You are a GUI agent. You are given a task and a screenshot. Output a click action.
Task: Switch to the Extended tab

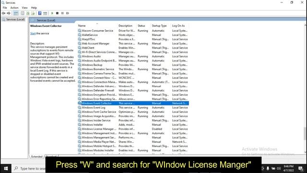37,157
